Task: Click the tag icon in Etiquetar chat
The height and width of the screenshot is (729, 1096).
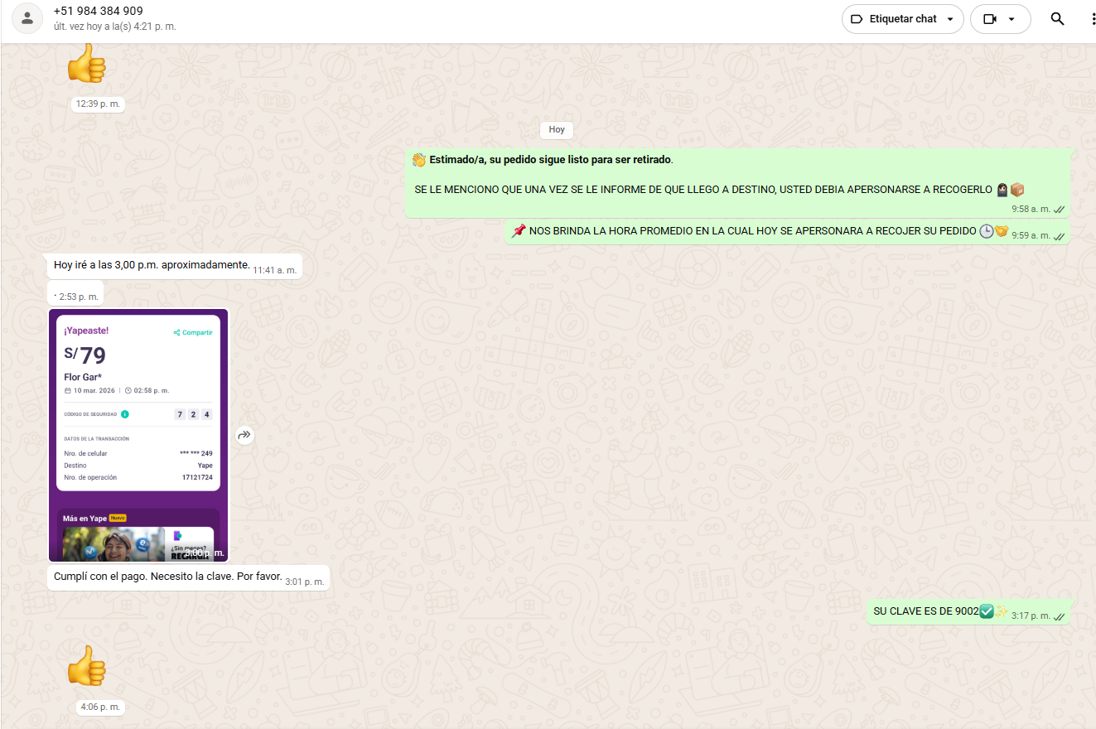Action: coord(857,19)
